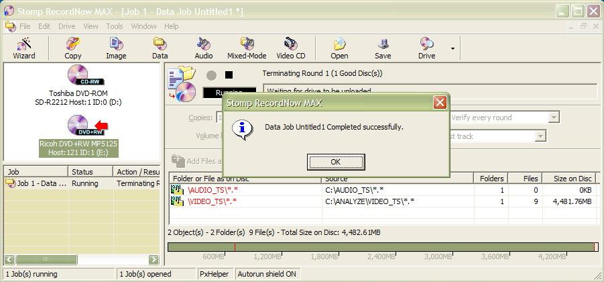
Task: Start a Video CD job
Action: coord(291,48)
